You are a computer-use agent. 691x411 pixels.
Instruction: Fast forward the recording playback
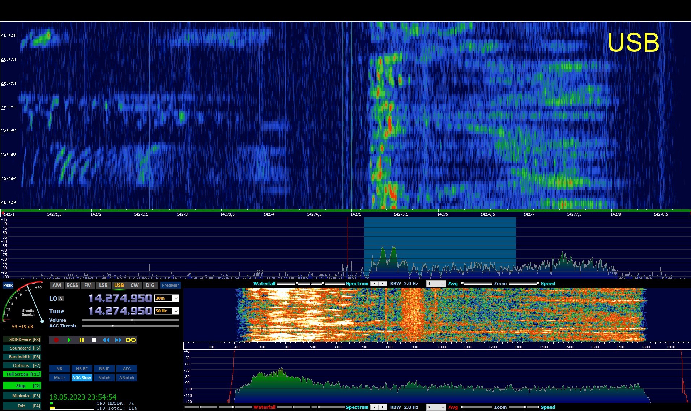(118, 340)
